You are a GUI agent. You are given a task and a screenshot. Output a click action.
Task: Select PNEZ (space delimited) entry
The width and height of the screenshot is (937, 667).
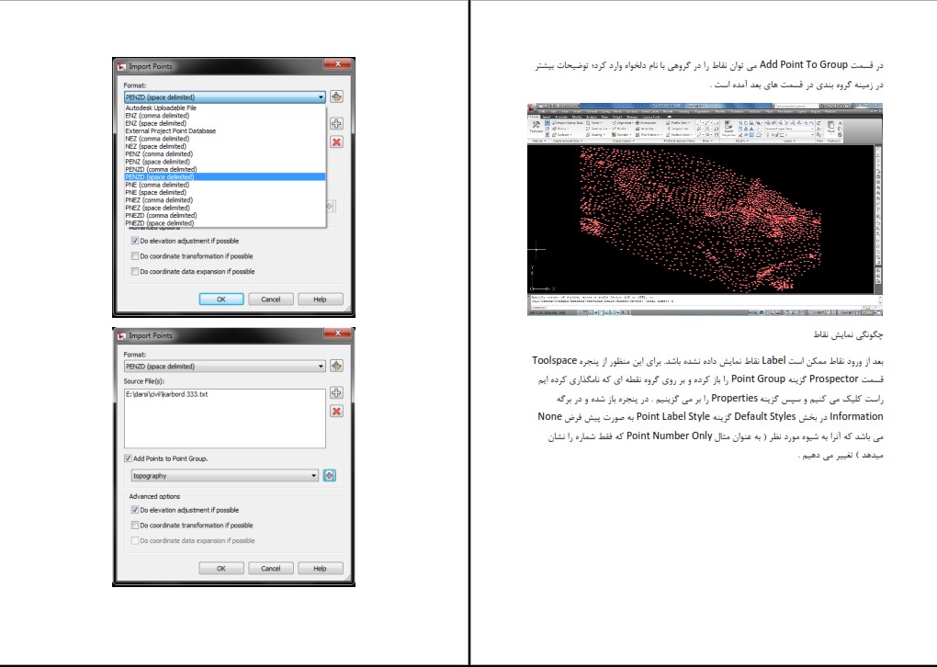tap(225, 208)
